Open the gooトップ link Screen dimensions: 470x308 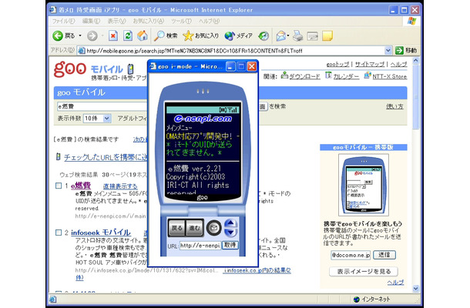(x=337, y=64)
